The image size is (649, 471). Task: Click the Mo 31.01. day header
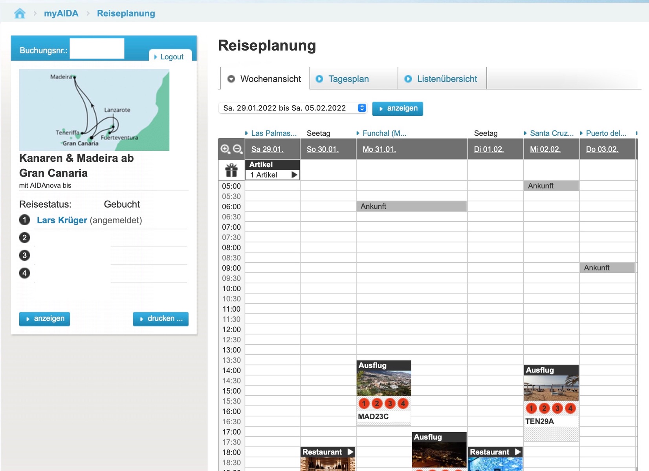tap(379, 149)
